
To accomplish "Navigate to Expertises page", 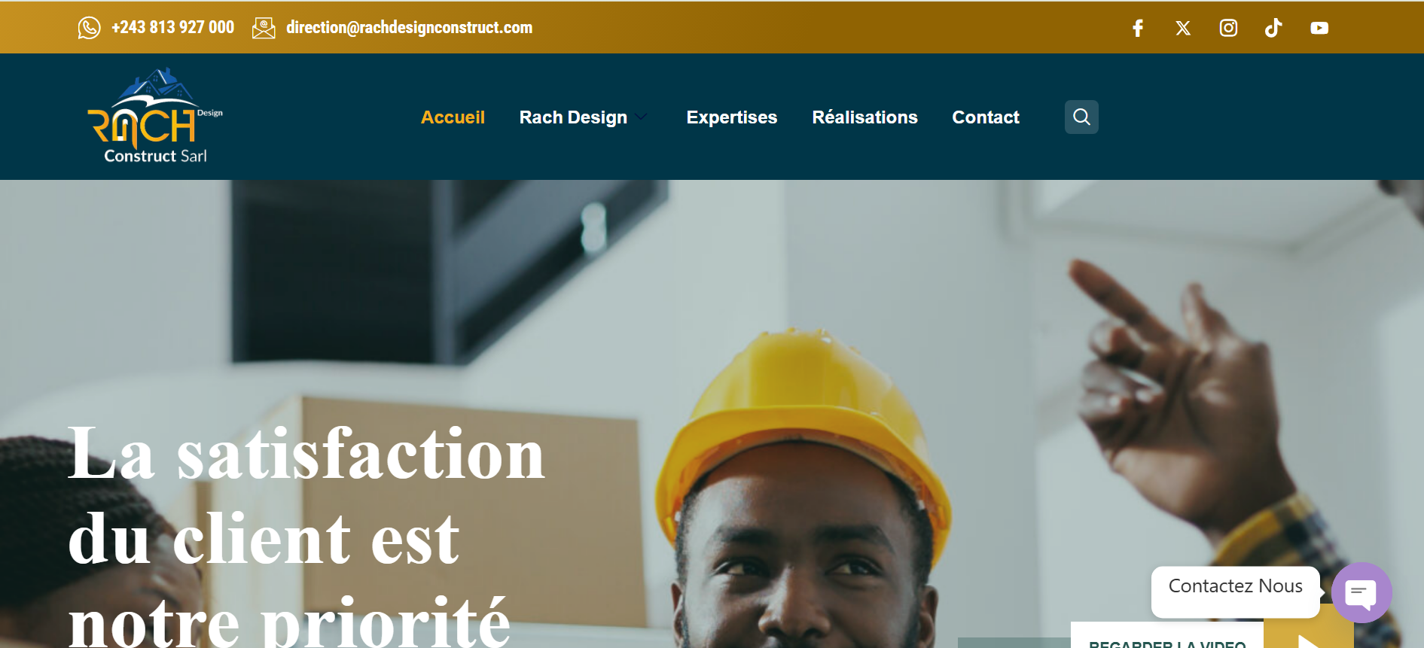I will coord(731,117).
